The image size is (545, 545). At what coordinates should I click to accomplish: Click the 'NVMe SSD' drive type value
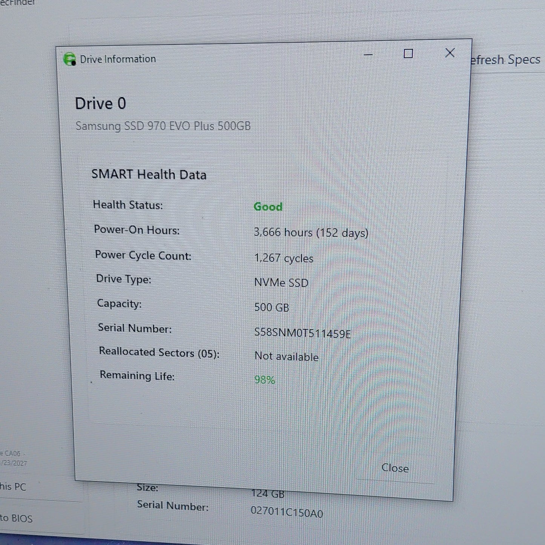point(281,282)
